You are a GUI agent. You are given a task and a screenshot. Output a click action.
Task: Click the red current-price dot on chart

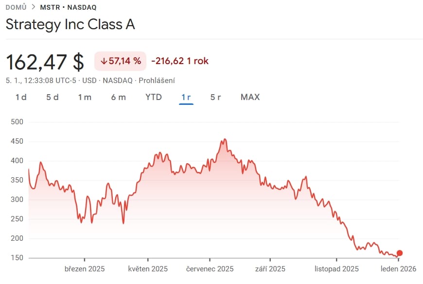[x=400, y=253]
